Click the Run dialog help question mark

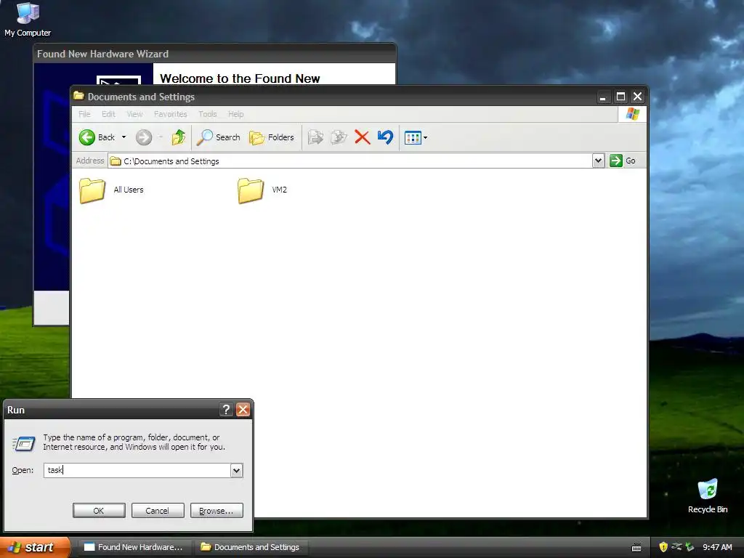[x=227, y=410]
